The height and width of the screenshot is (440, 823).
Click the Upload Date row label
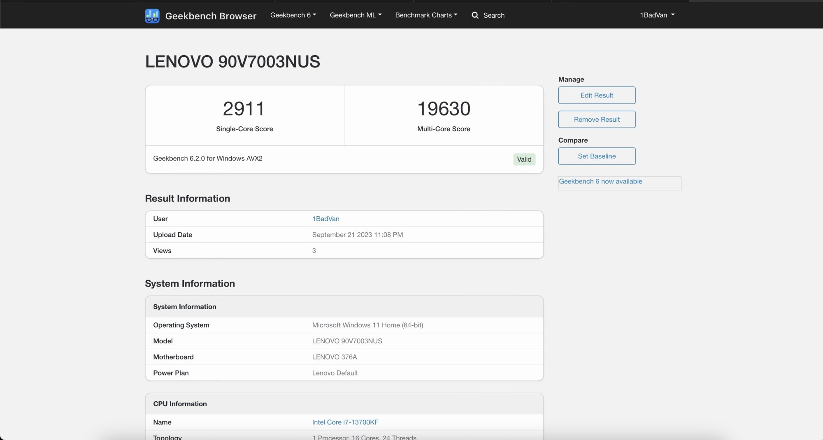[172, 235]
